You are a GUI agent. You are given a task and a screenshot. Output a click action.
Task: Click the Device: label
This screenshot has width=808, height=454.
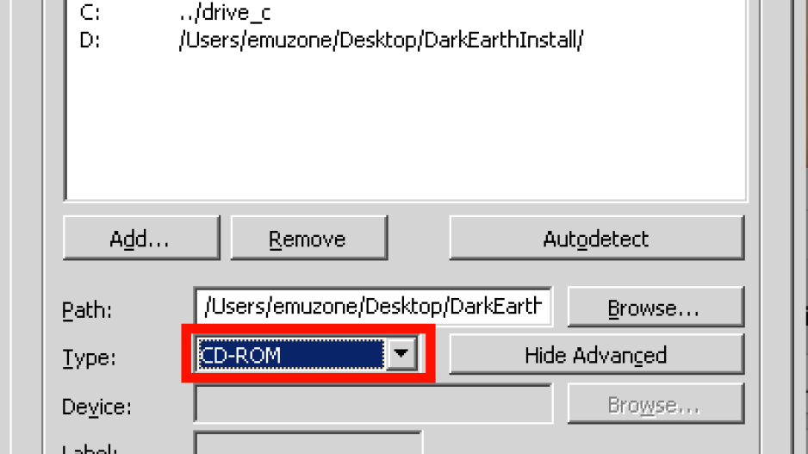click(x=96, y=407)
